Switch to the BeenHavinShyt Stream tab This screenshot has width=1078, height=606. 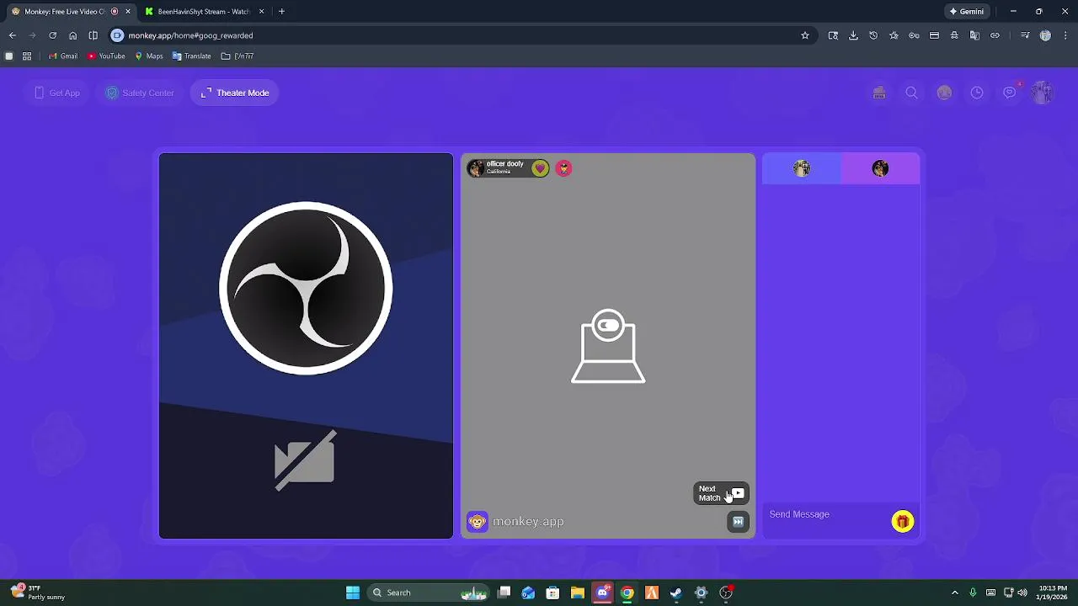204,12
